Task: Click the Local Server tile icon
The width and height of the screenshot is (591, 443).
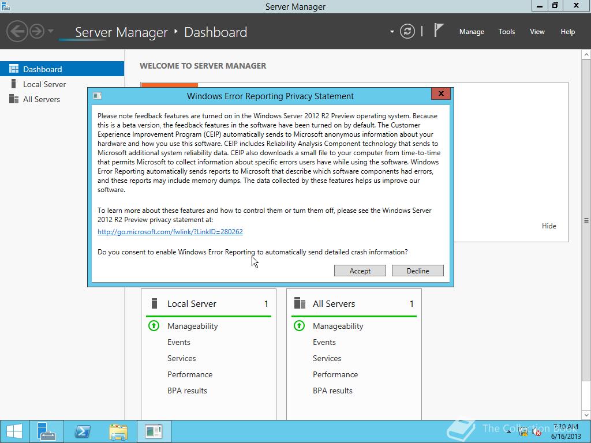Action: 154,303
